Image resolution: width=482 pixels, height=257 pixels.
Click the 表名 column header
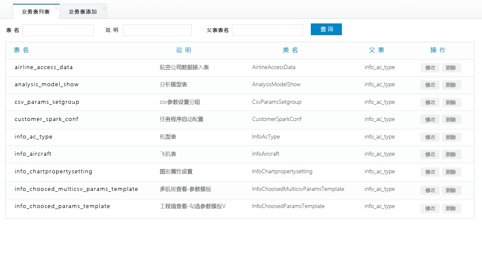coord(21,50)
